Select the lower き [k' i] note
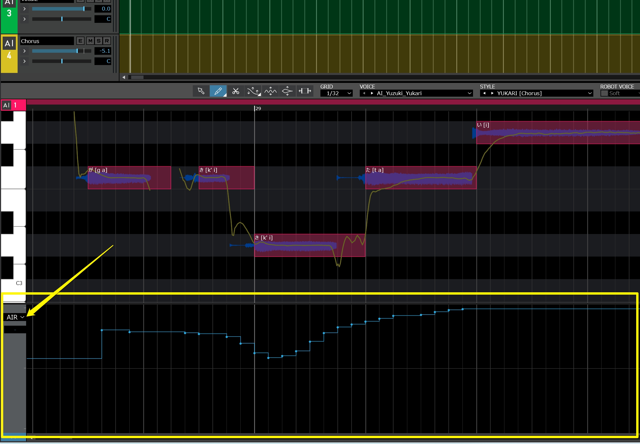Screen dimensions: 640x444 pos(310,245)
